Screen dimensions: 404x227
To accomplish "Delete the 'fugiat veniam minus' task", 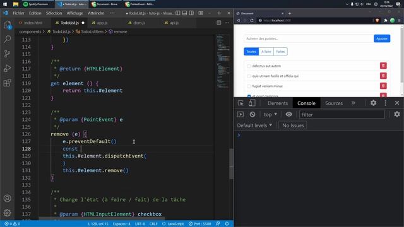I will tap(383, 86).
